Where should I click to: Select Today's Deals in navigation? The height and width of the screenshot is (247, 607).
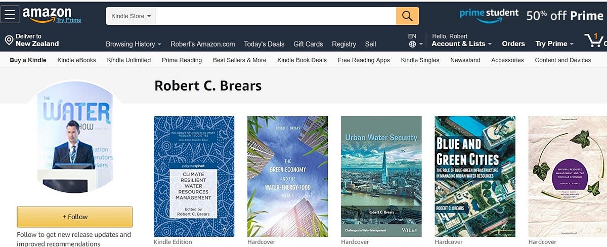264,44
